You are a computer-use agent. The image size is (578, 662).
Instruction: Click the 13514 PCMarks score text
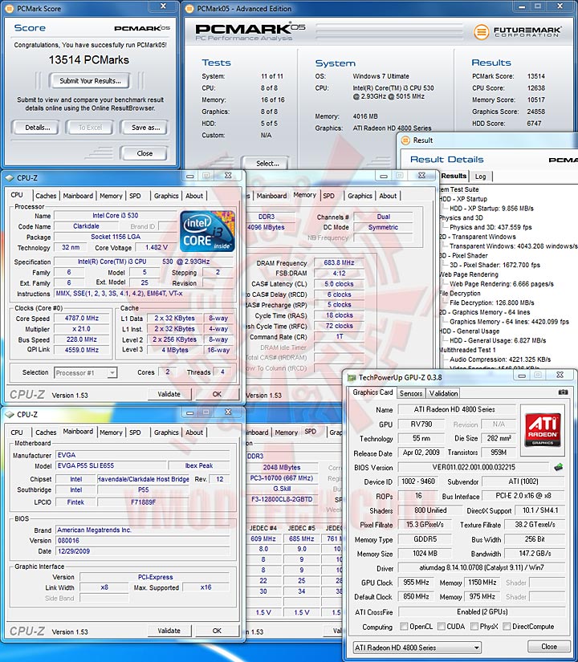click(x=89, y=60)
